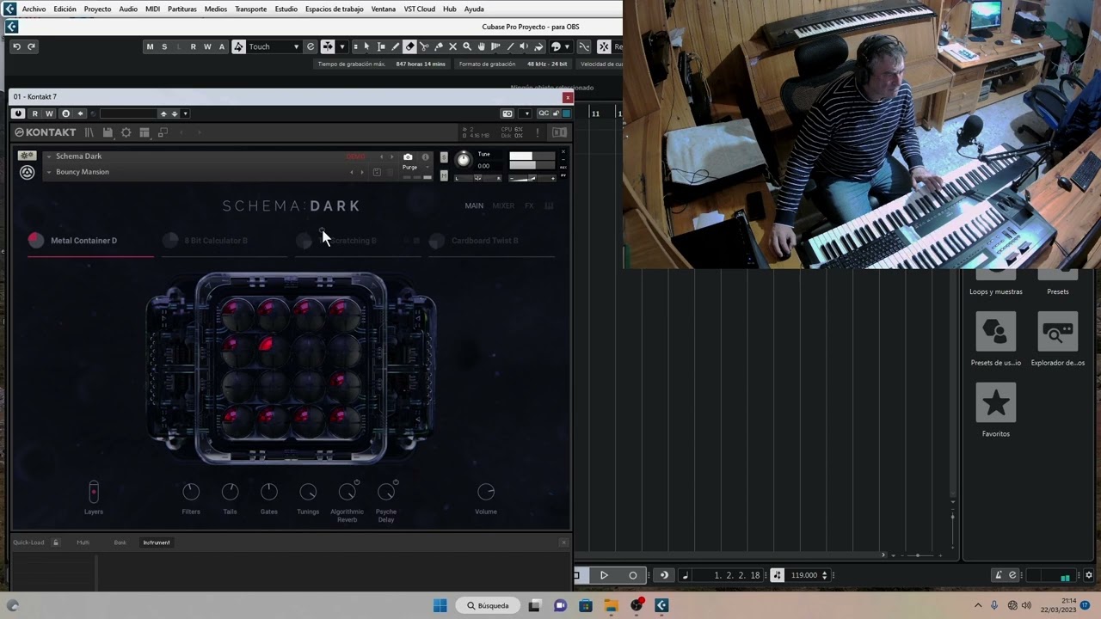Adjust the Tune knob
1101x619 pixels.
pos(464,159)
